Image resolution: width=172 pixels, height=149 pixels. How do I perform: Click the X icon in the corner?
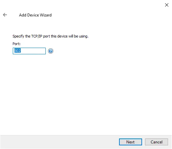[x=167, y=5]
